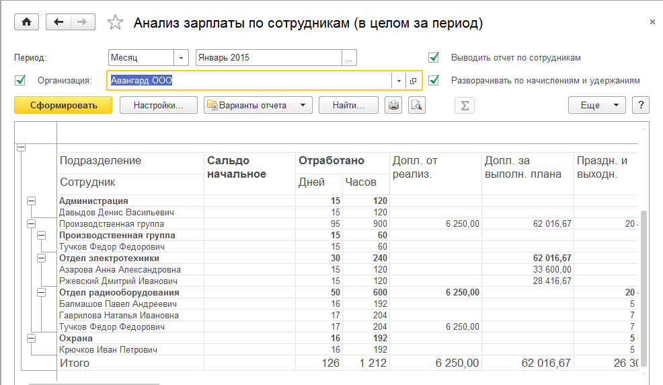
Task: Toggle Разворачивать по начислениям и удержаниям checkbox
Action: pos(434,81)
